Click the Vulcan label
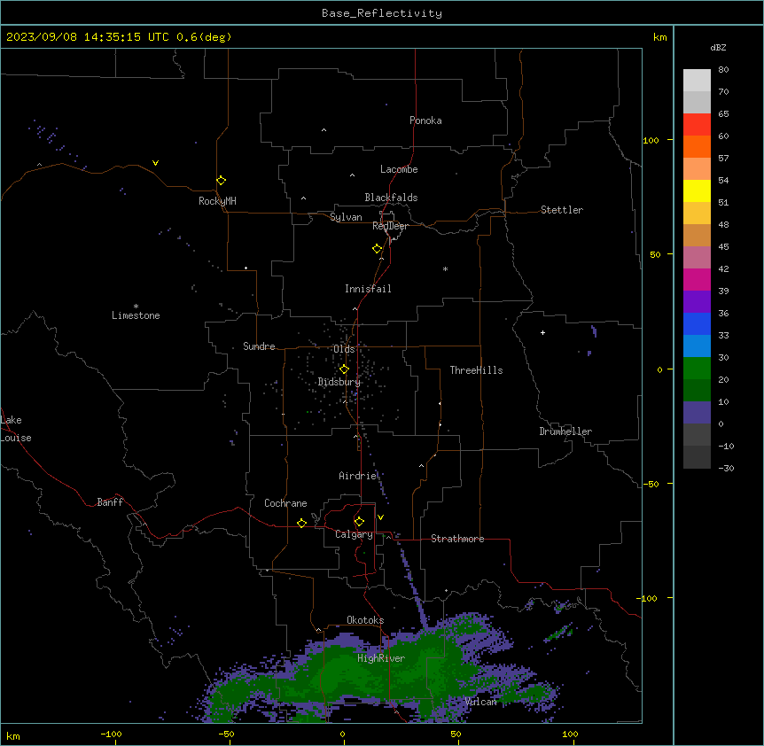 coord(481,702)
